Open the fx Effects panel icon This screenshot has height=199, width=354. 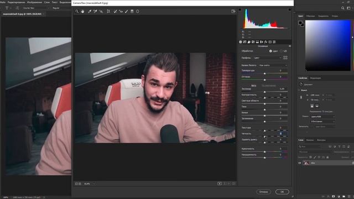[x=265, y=42]
